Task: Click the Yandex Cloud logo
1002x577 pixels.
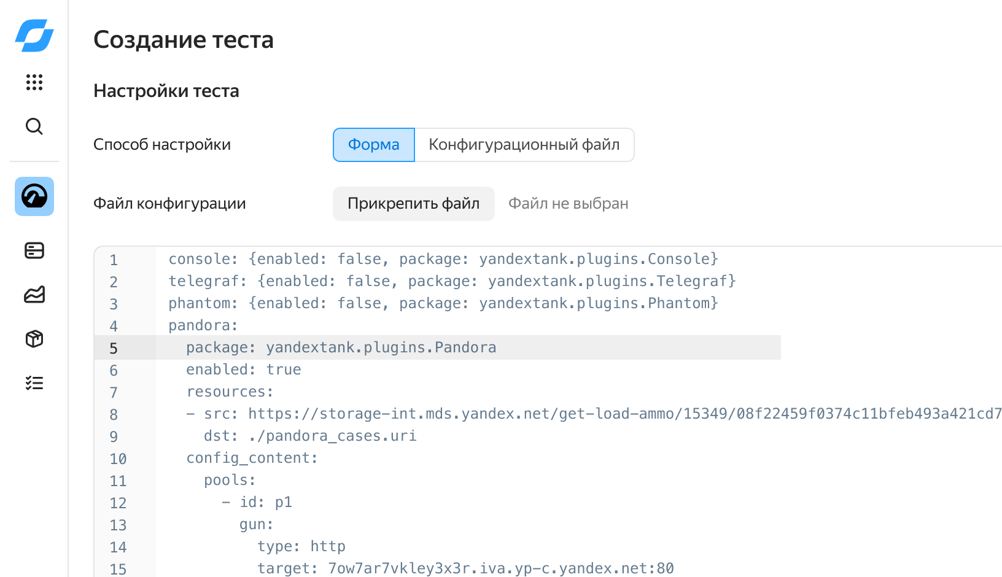Action: tap(34, 36)
